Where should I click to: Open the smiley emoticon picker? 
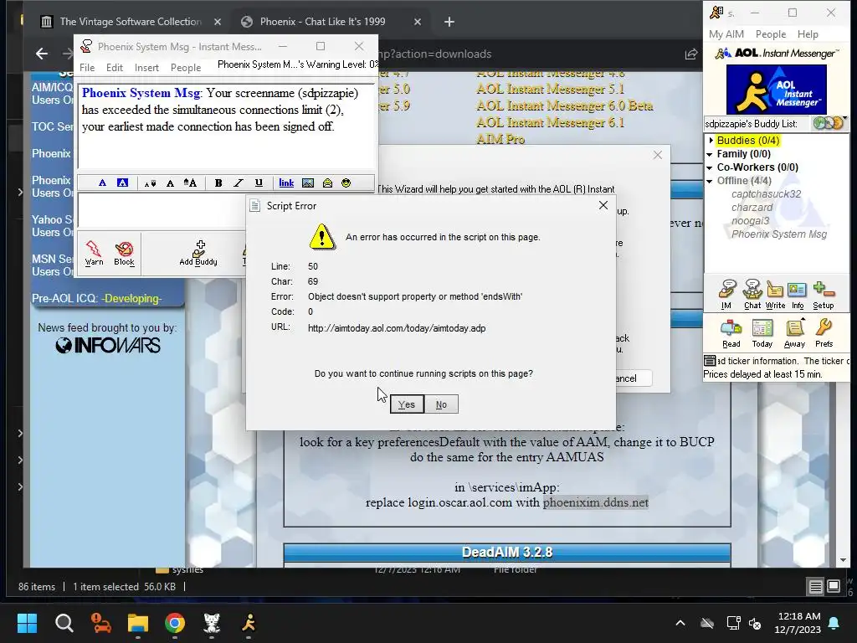(x=346, y=183)
